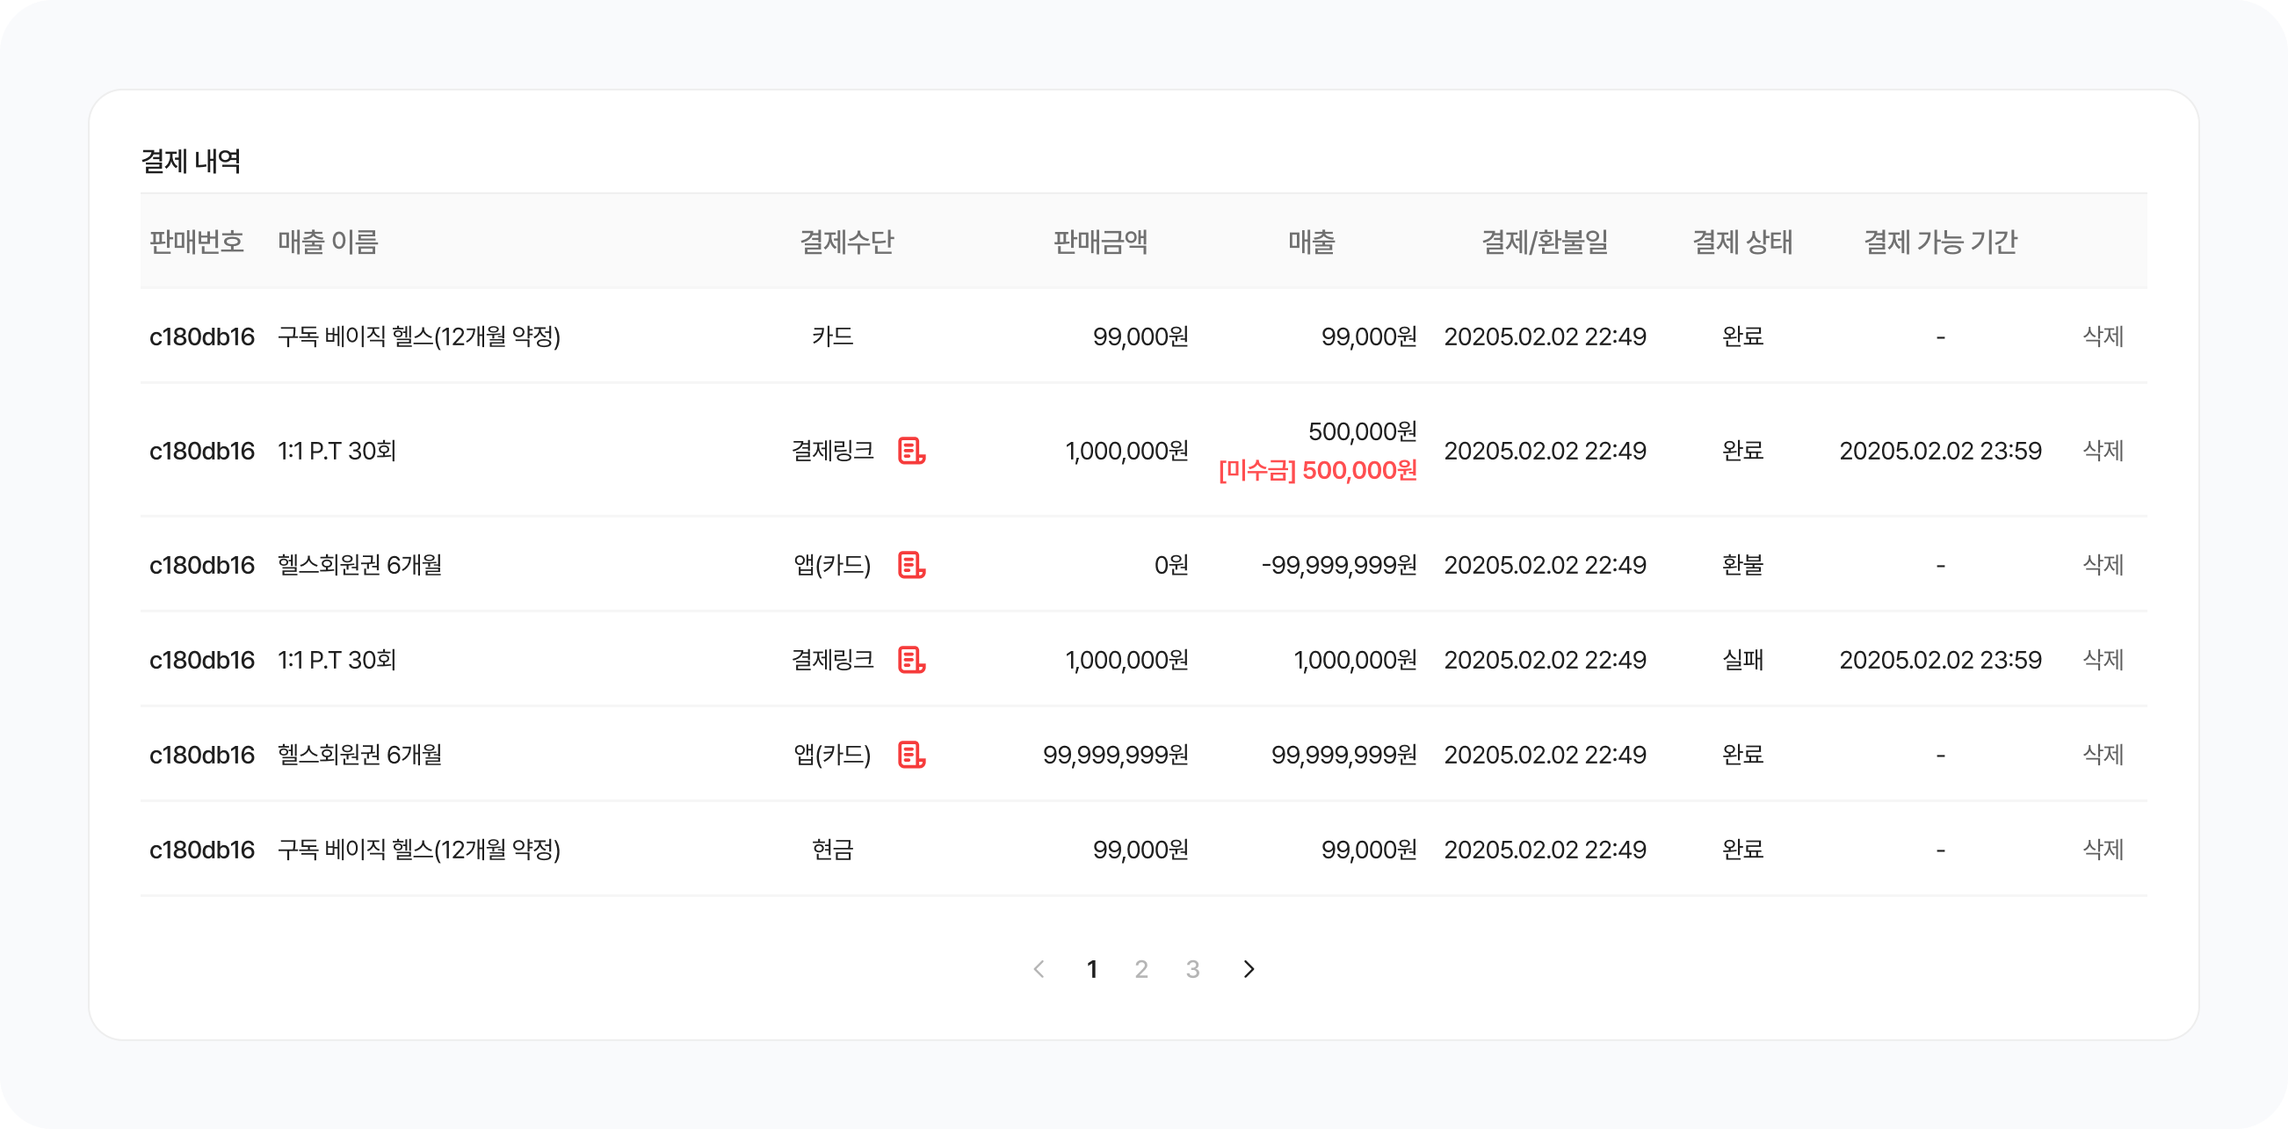
Task: Delete the 실패 status payment row
Action: [2103, 660]
